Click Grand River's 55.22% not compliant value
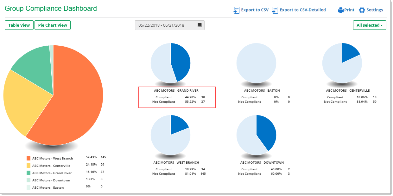The width and height of the screenshot is (393, 196). (x=191, y=102)
